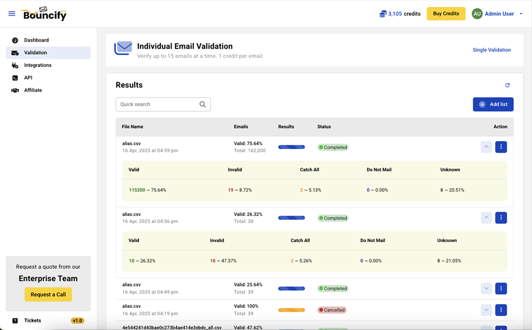Viewport: 532px width, 330px height.
Task: Open the Single Validation link
Action: point(491,50)
